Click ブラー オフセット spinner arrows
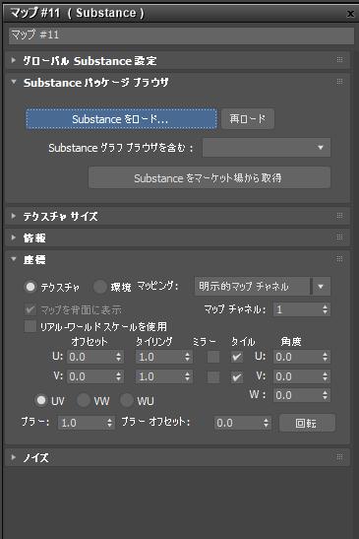The height and width of the screenshot is (539, 359). [x=266, y=423]
